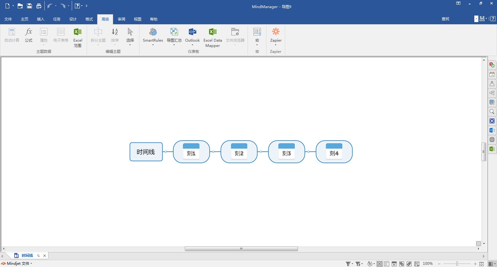
Task: Launch Excel Data Mapper
Action: [x=213, y=37]
